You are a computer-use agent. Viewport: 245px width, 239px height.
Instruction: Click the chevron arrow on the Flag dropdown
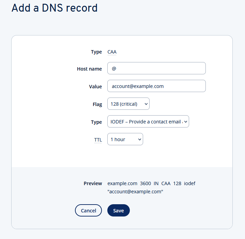[x=146, y=104]
